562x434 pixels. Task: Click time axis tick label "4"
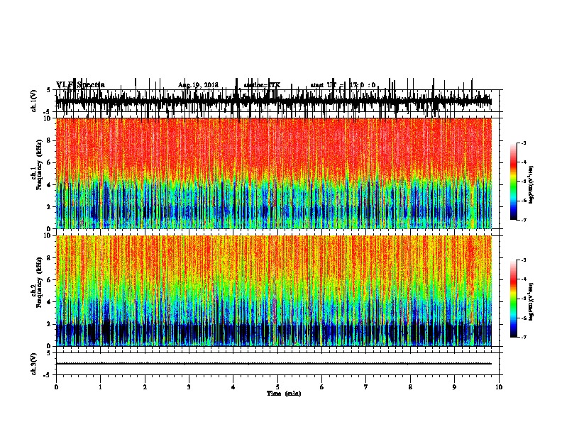click(233, 387)
